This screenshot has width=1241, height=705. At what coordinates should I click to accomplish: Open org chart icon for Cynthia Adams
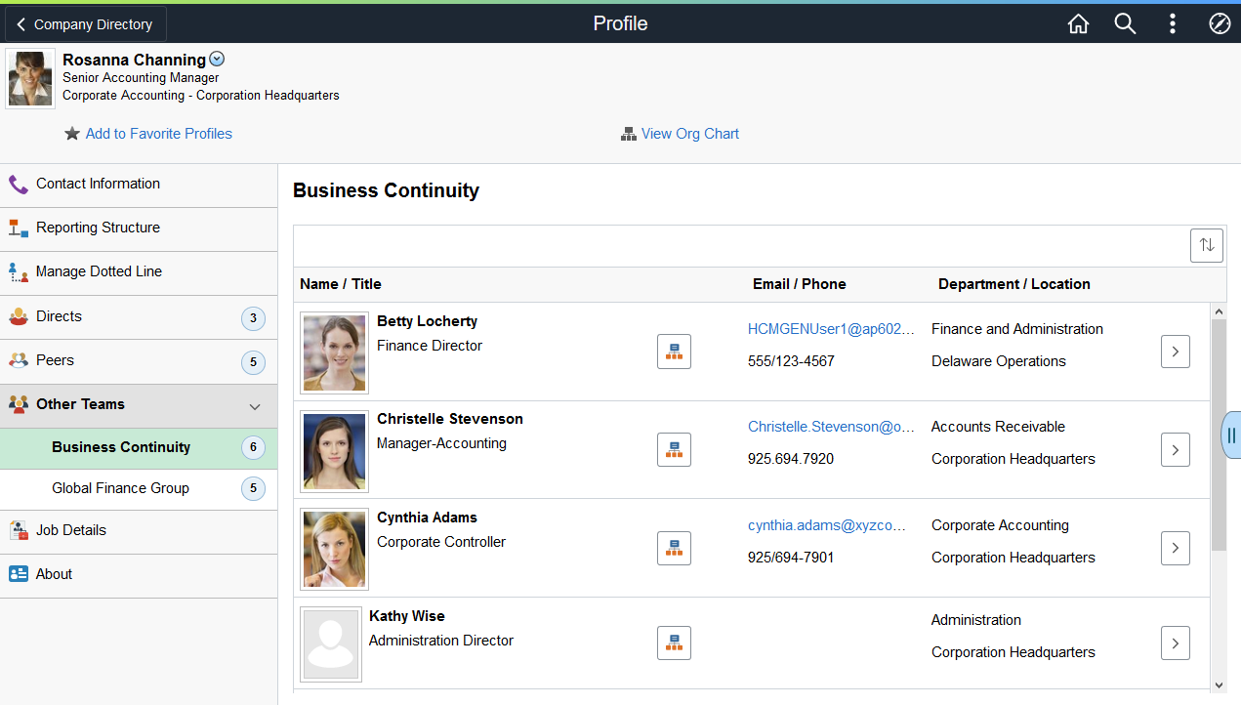click(674, 548)
